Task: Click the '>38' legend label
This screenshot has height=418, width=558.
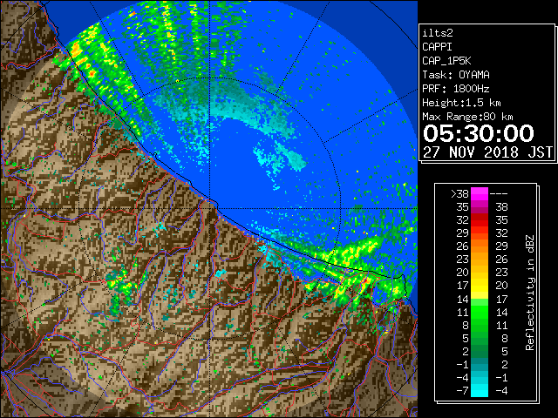Action: click(460, 194)
